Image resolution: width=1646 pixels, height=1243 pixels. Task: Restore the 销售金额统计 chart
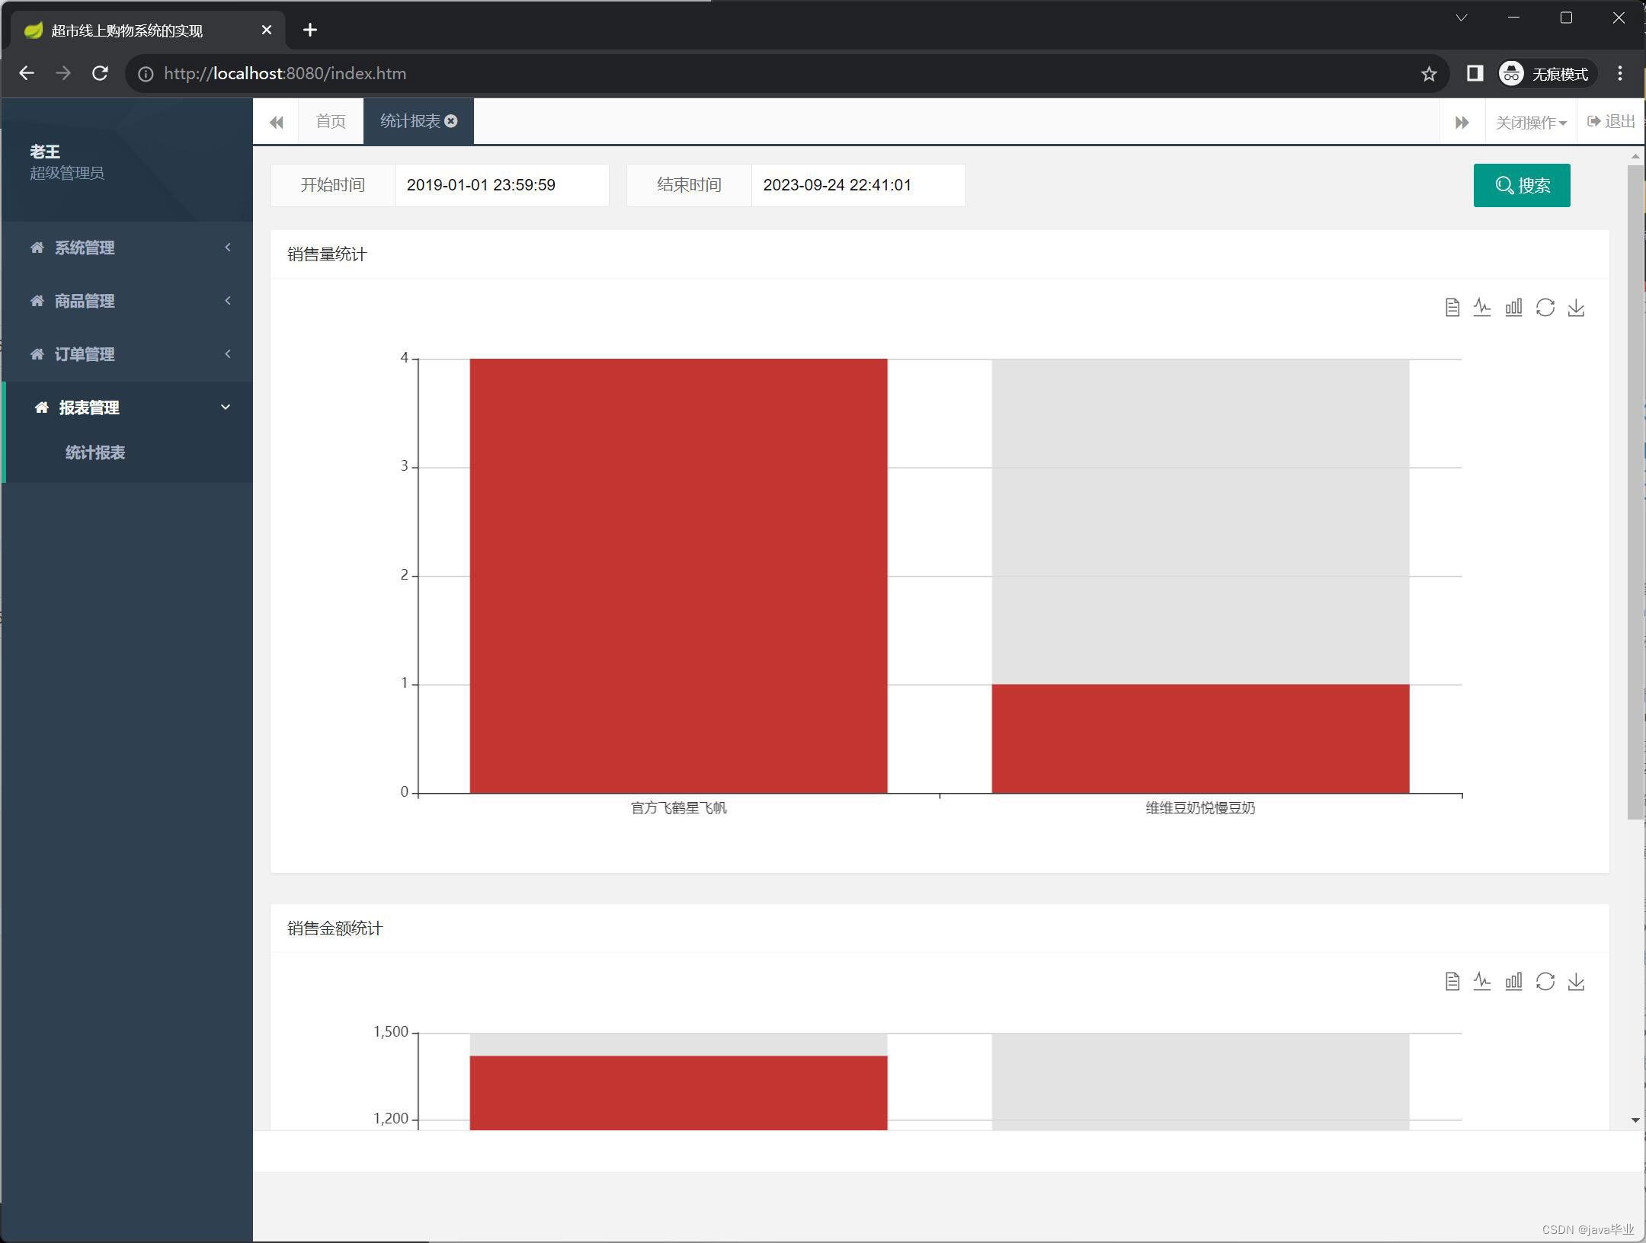1545,982
